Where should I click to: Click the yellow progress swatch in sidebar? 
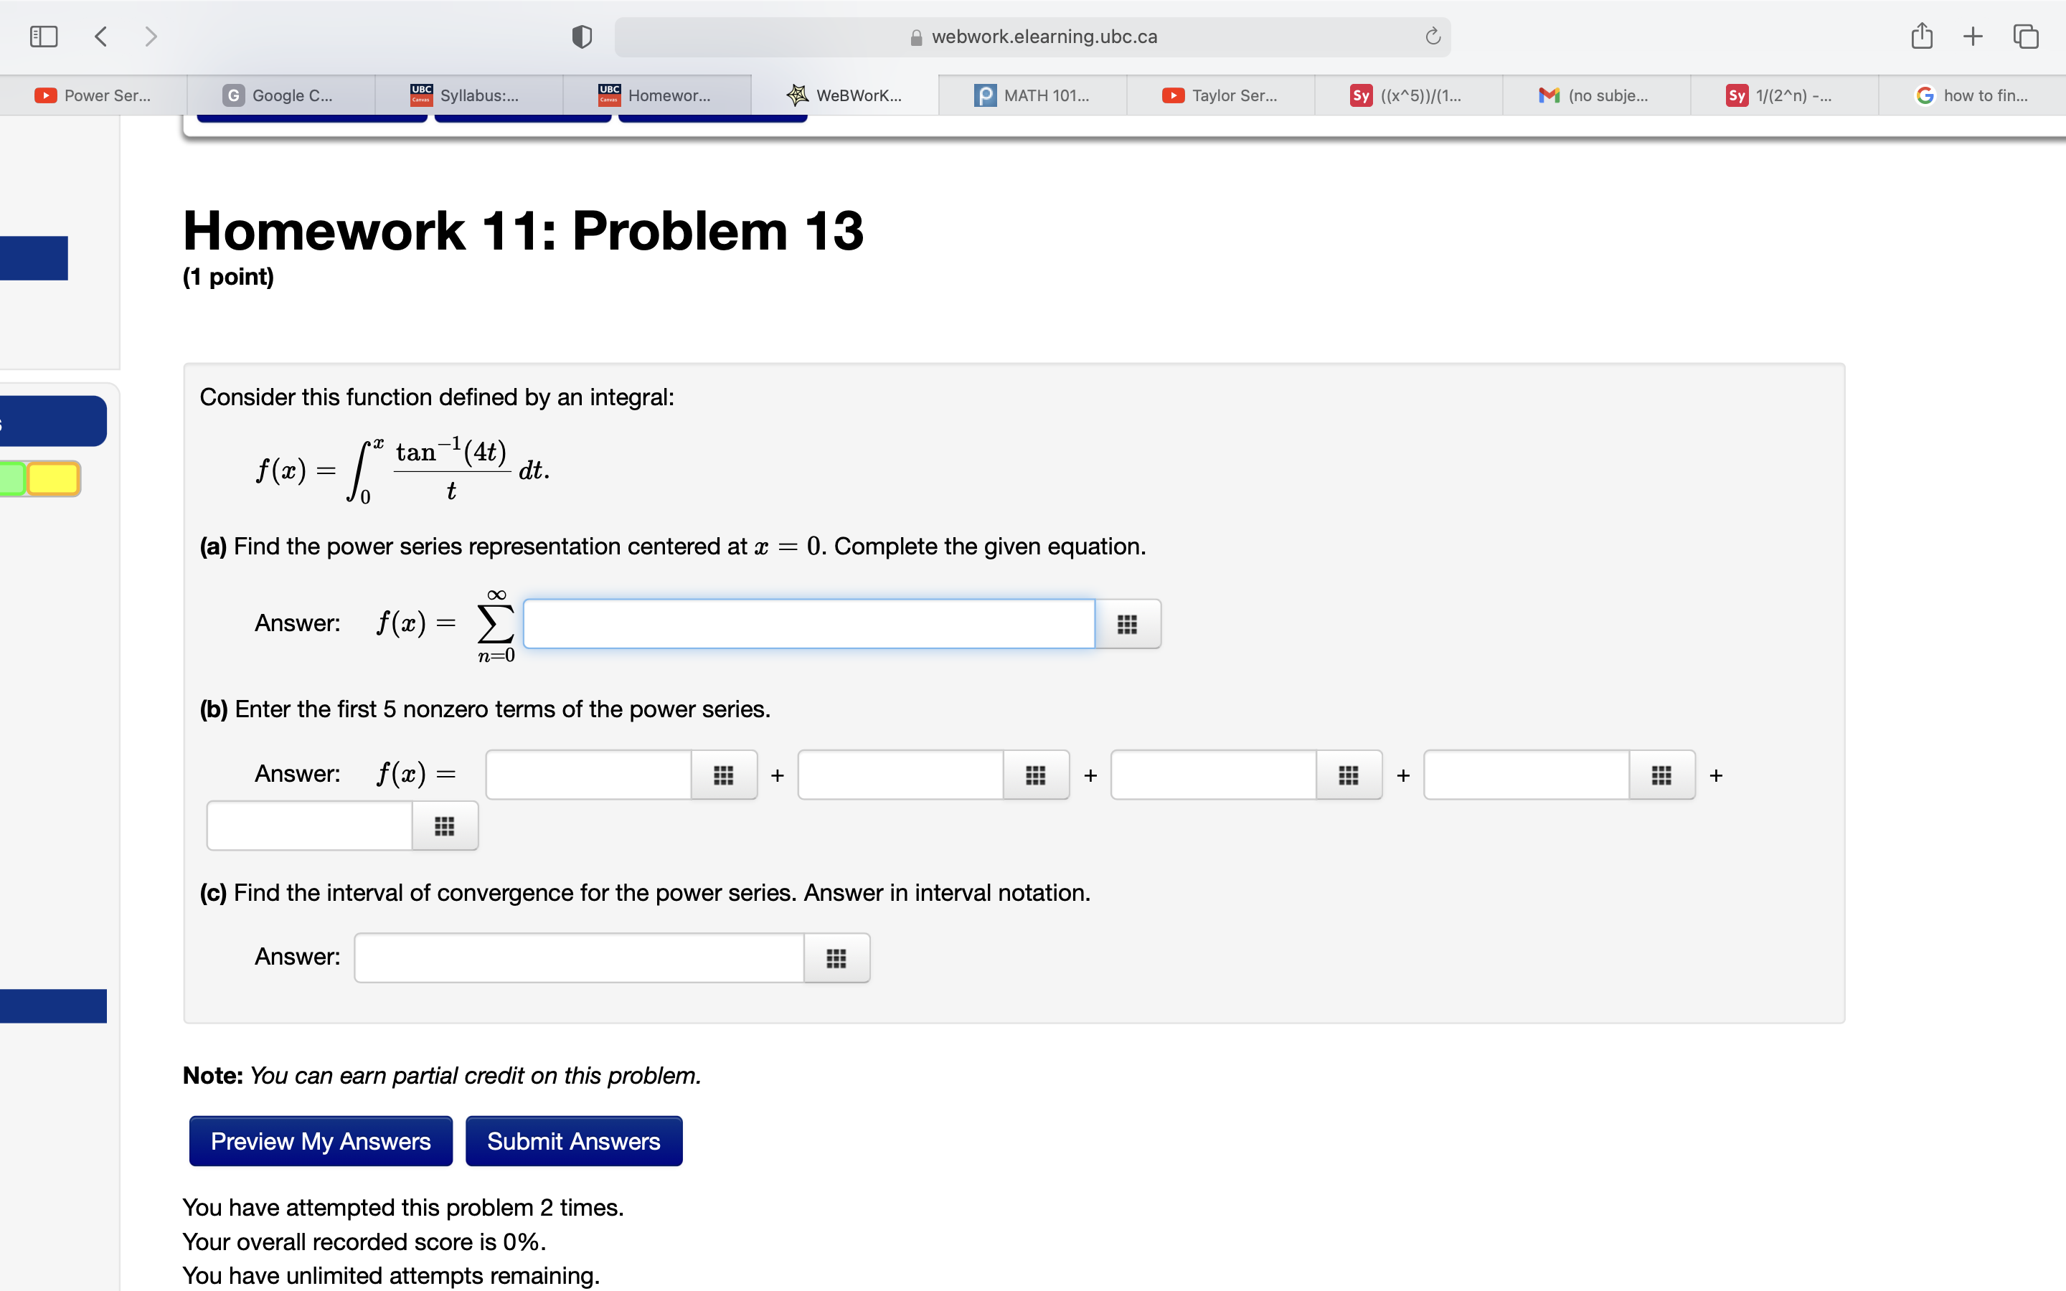(x=53, y=479)
